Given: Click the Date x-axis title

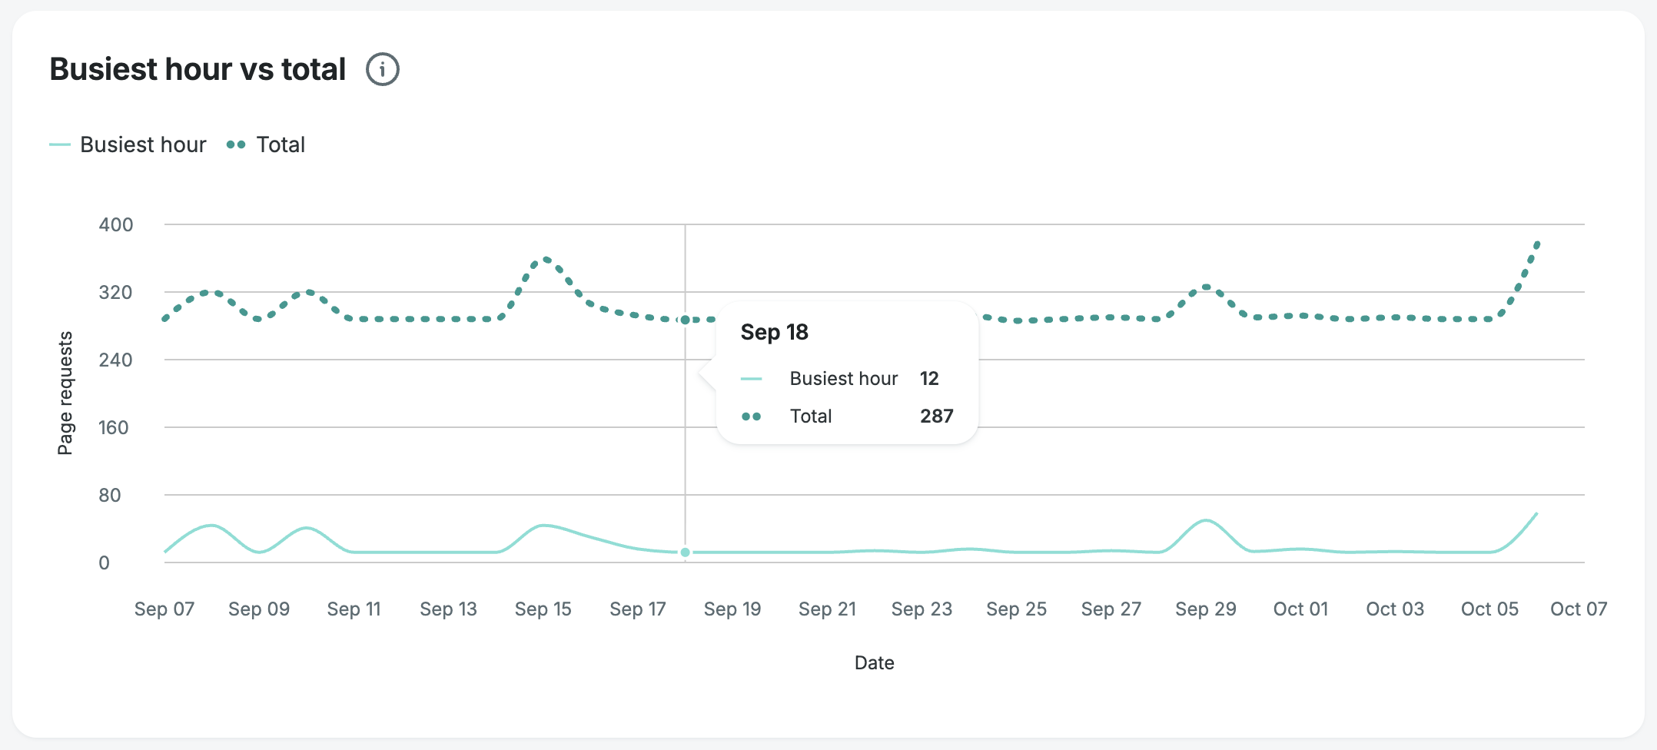Looking at the screenshot, I should (x=874, y=662).
